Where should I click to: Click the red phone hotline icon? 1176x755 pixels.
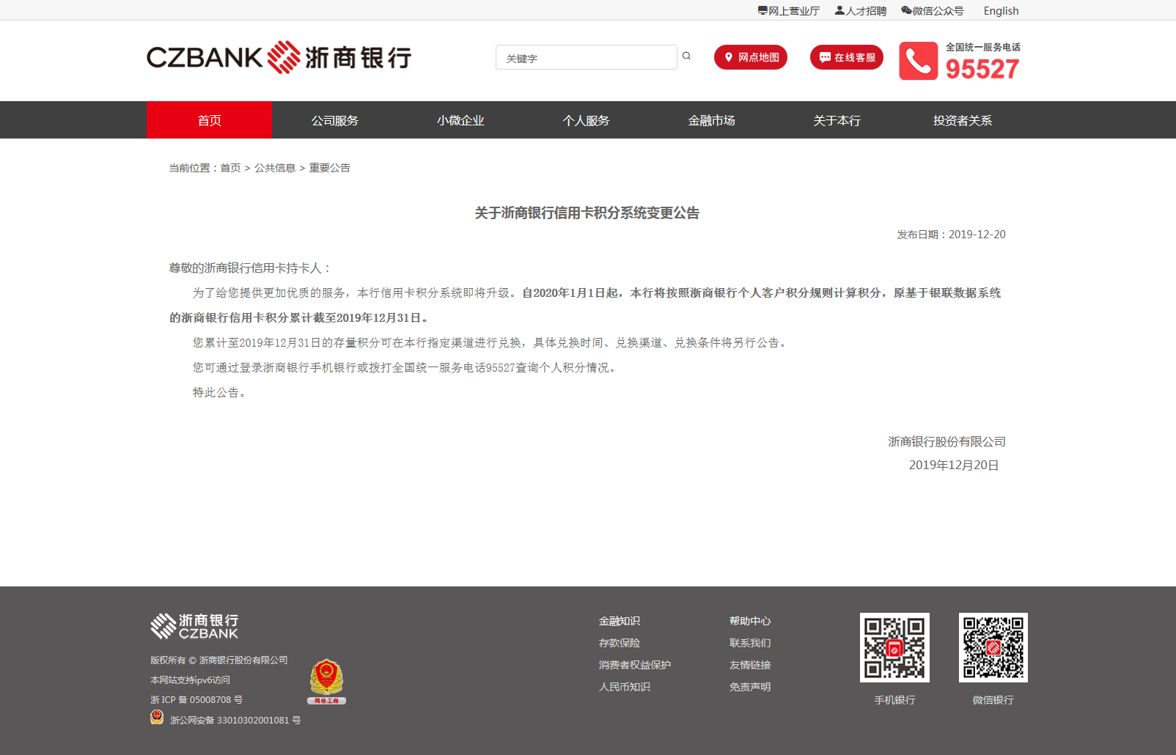click(918, 61)
